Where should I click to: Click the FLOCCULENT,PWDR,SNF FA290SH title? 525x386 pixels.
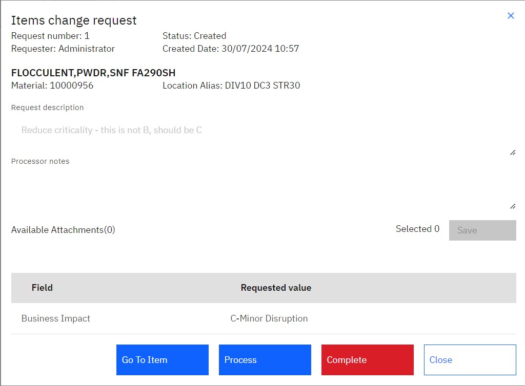coord(93,73)
